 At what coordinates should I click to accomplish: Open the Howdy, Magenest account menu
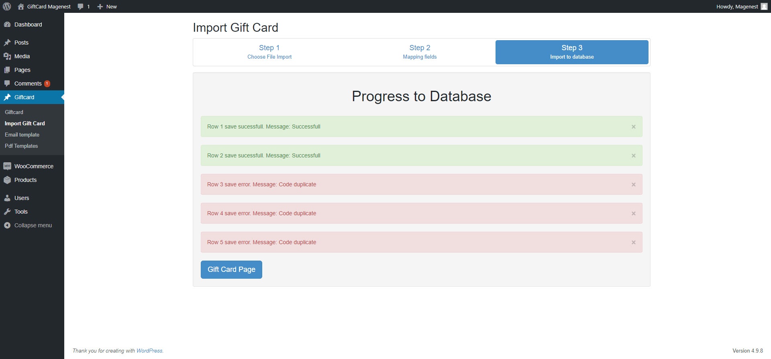click(x=741, y=6)
